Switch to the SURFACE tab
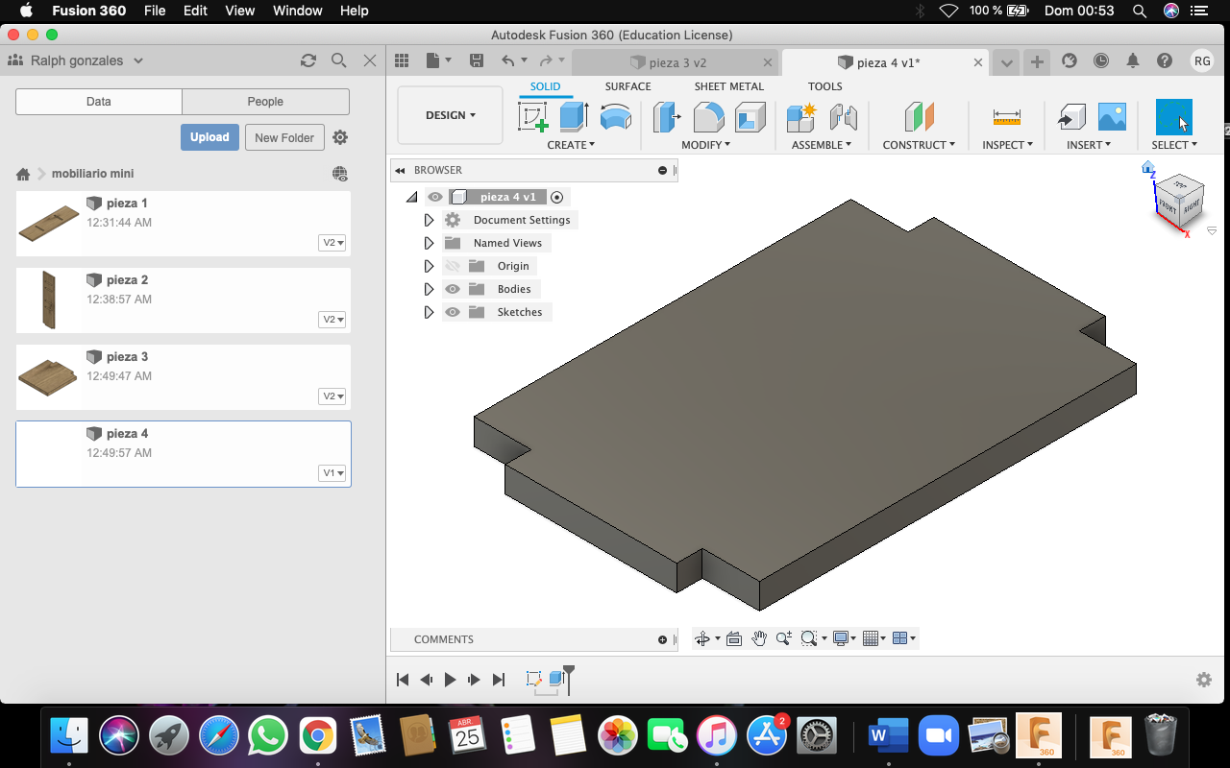The image size is (1230, 768). (627, 86)
